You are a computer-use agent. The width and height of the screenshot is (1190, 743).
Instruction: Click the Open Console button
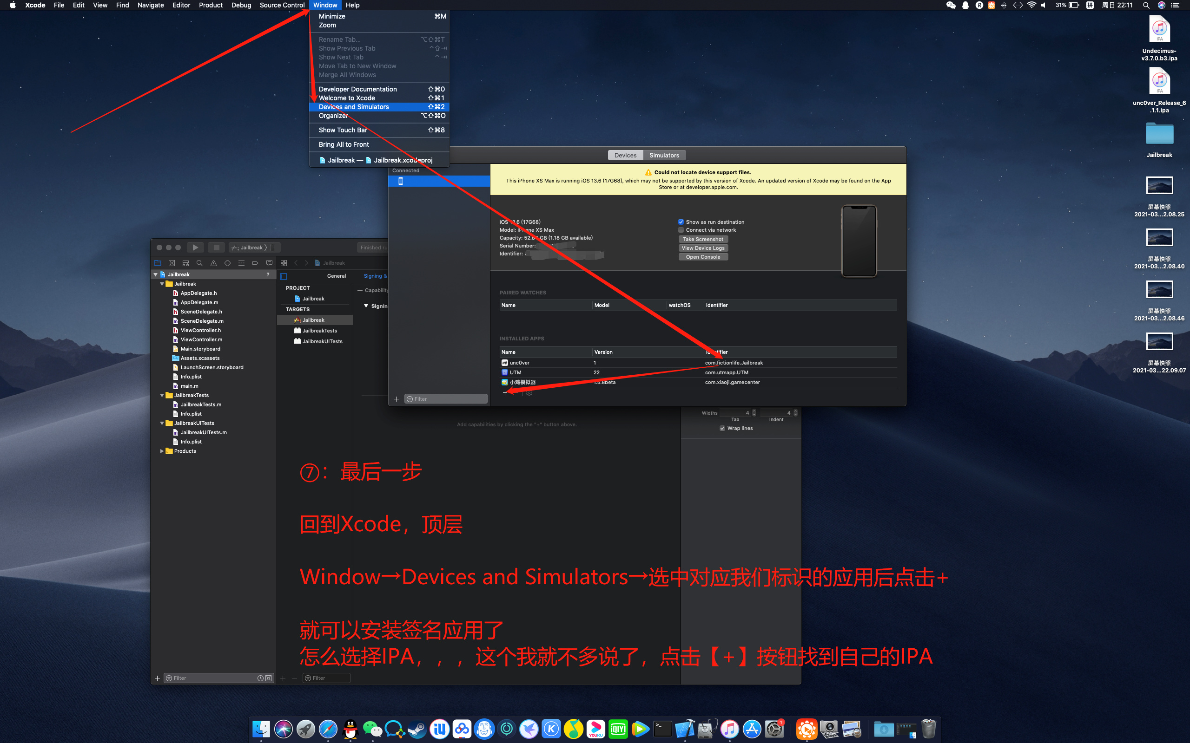click(x=702, y=256)
